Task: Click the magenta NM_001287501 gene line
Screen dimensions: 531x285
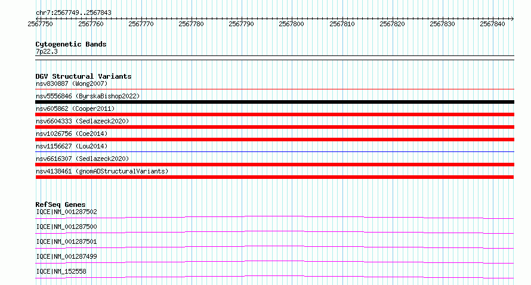Action: point(274,247)
